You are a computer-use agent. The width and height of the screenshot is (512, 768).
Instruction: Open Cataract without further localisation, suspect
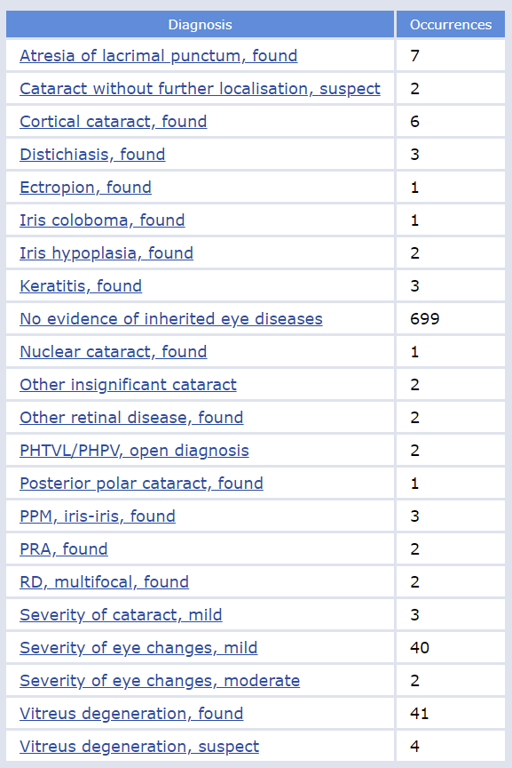[200, 89]
